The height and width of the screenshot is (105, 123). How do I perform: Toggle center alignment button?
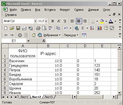click(79, 21)
